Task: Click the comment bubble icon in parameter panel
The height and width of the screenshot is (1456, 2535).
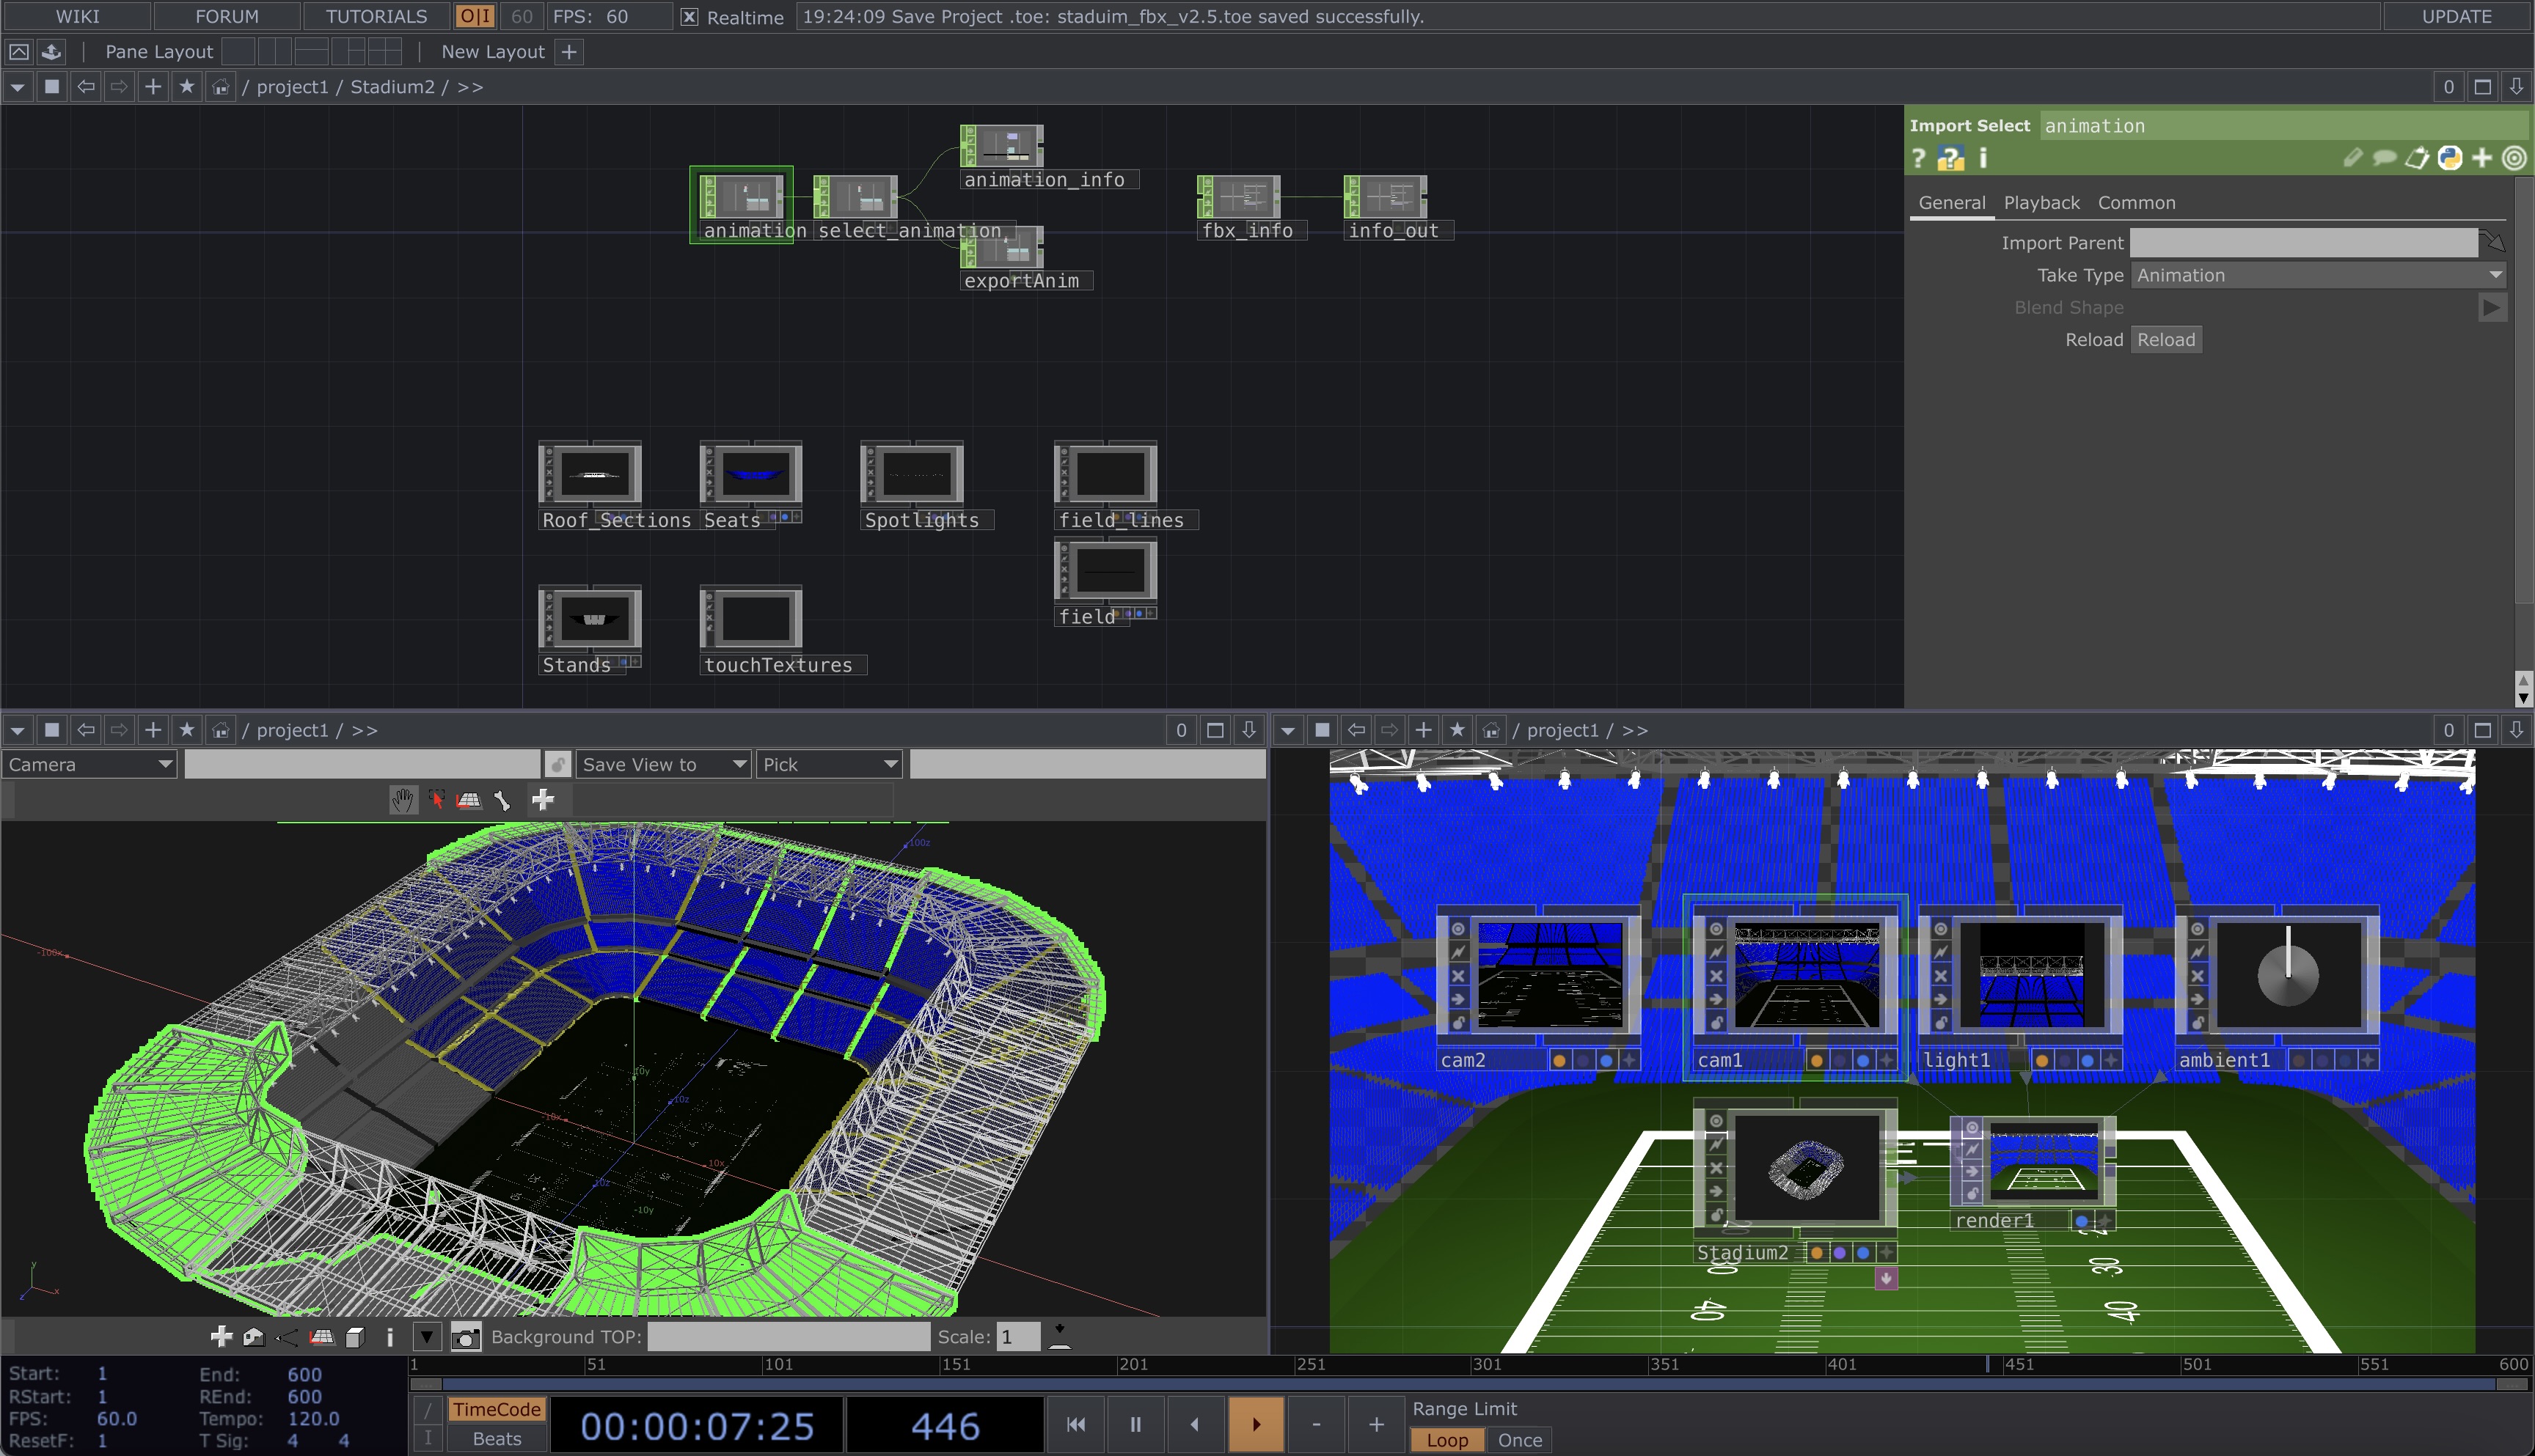Action: 2385,158
